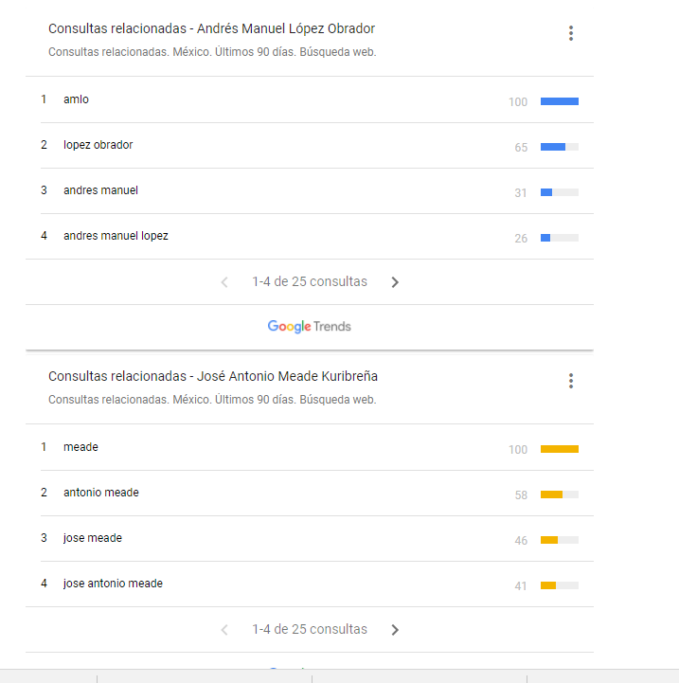Open the 'meade' related query
679x683 pixels.
[x=80, y=447]
